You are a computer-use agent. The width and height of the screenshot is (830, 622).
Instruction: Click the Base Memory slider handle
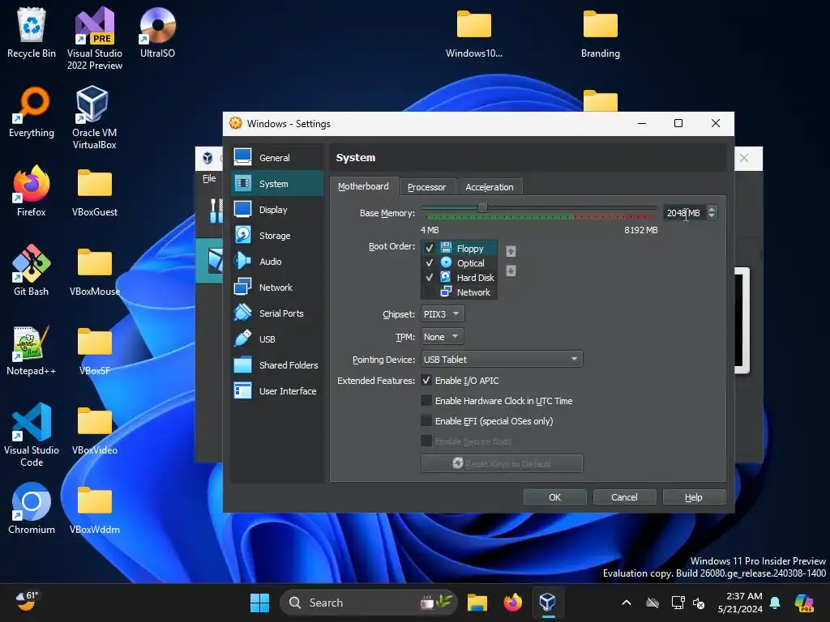point(482,208)
